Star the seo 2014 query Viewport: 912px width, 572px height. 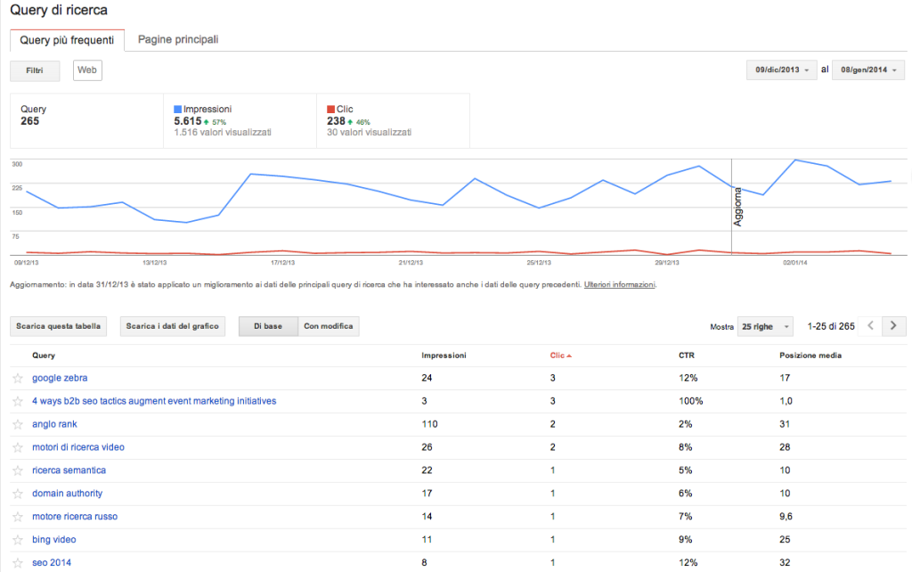18,563
